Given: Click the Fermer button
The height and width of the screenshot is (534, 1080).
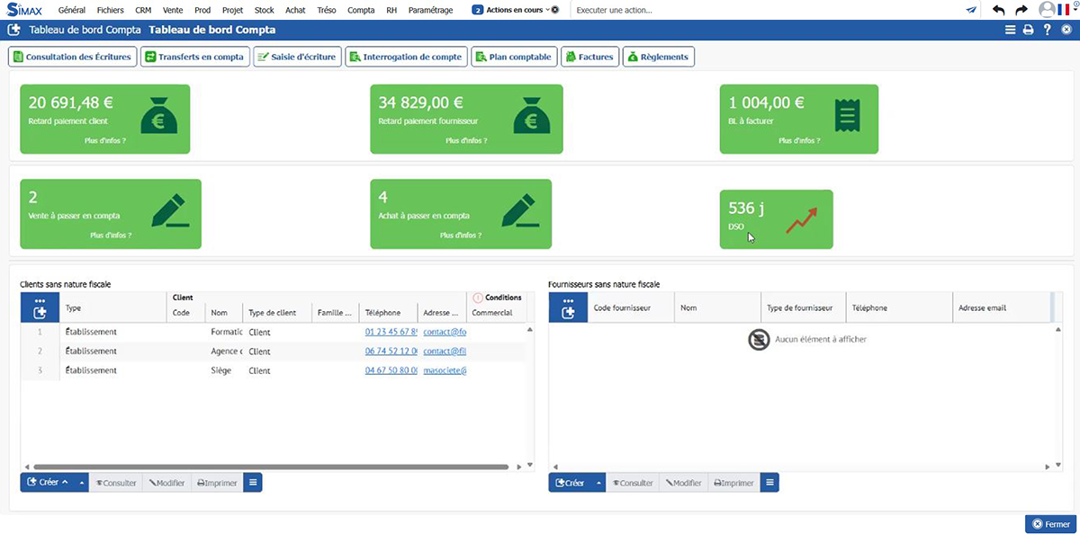Looking at the screenshot, I should tap(1050, 524).
